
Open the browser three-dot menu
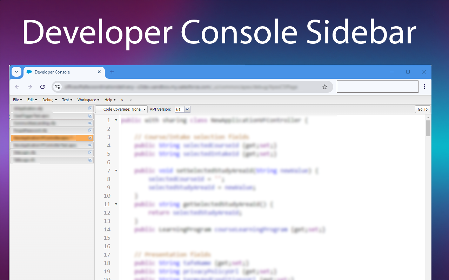click(424, 87)
